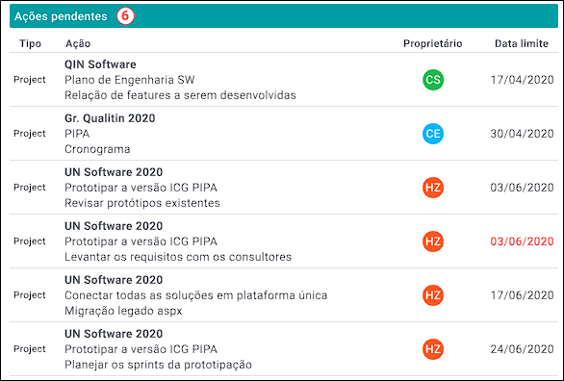Open Planejar os sprints da prototipação action
This screenshot has height=381, width=564.
[x=158, y=365]
